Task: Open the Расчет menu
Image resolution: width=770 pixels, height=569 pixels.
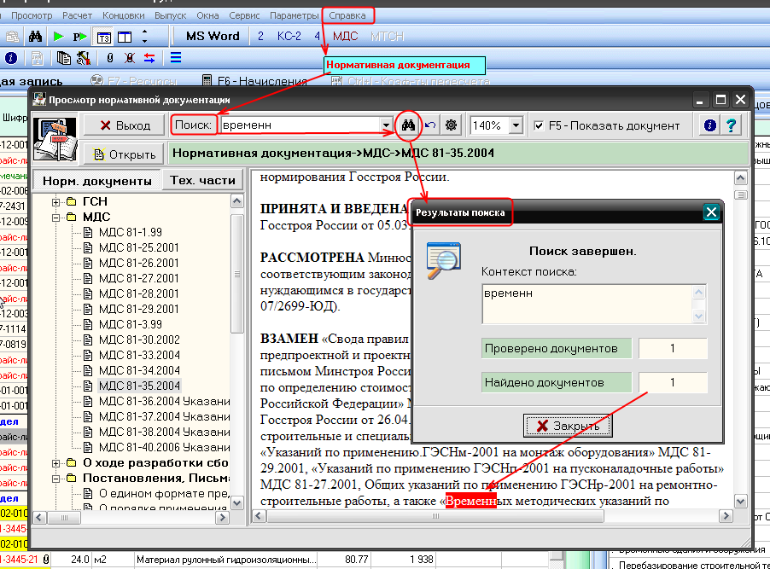Action: click(x=77, y=15)
